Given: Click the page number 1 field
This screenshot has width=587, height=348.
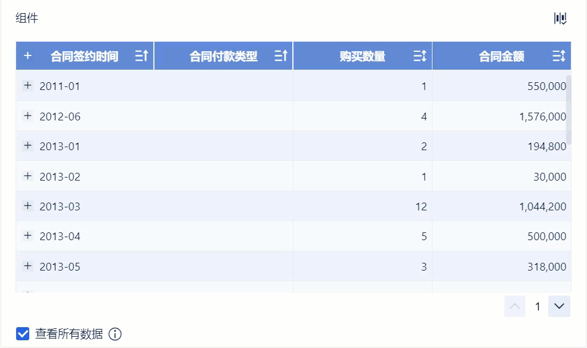Looking at the screenshot, I should 537,306.
